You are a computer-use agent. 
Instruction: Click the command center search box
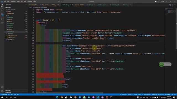point(91,2)
